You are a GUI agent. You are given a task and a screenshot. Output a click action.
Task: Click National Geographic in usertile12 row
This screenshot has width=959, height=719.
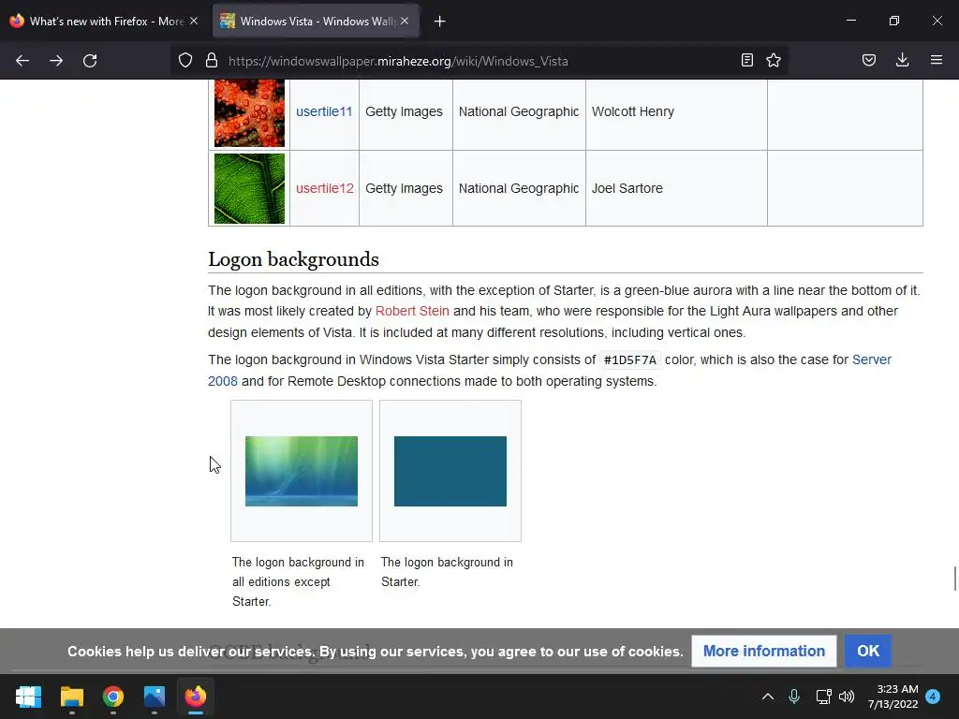coord(519,188)
